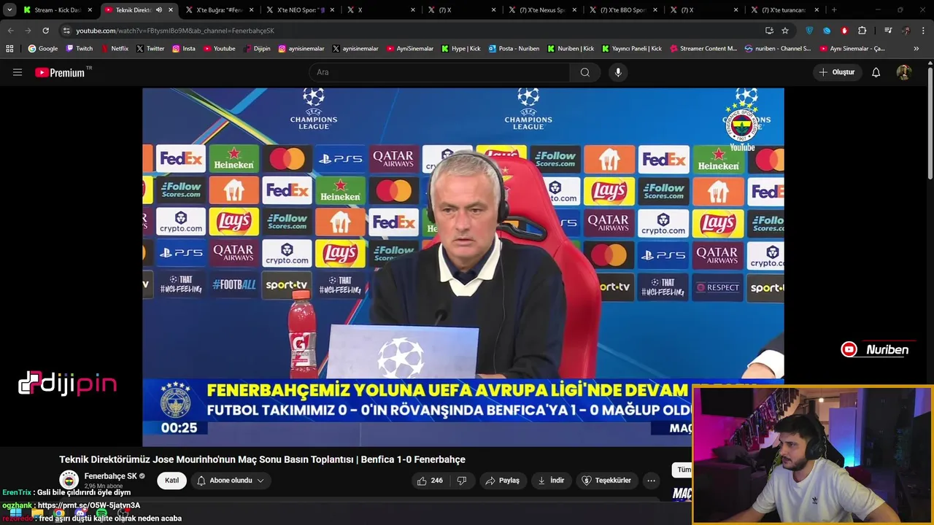934x525 pixels.
Task: Open the account avatar menu
Action: click(x=903, y=72)
